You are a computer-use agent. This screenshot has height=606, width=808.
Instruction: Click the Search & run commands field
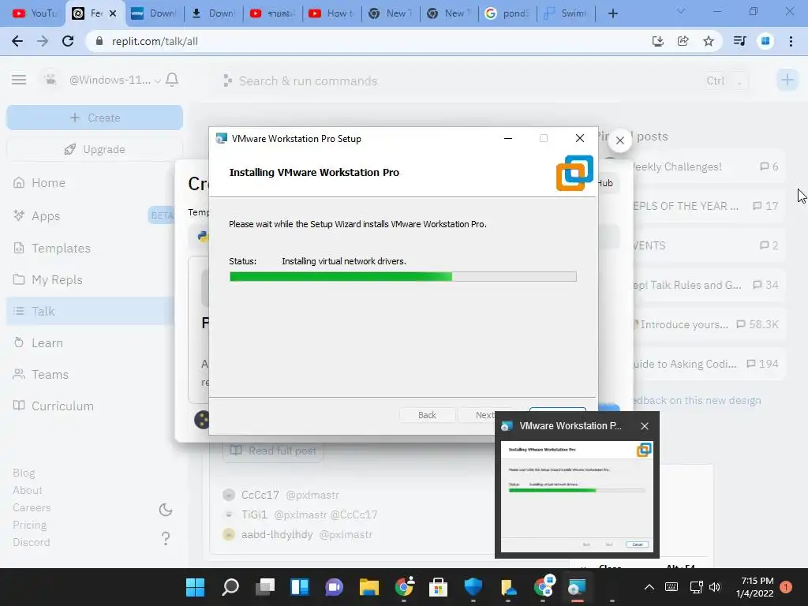(309, 81)
